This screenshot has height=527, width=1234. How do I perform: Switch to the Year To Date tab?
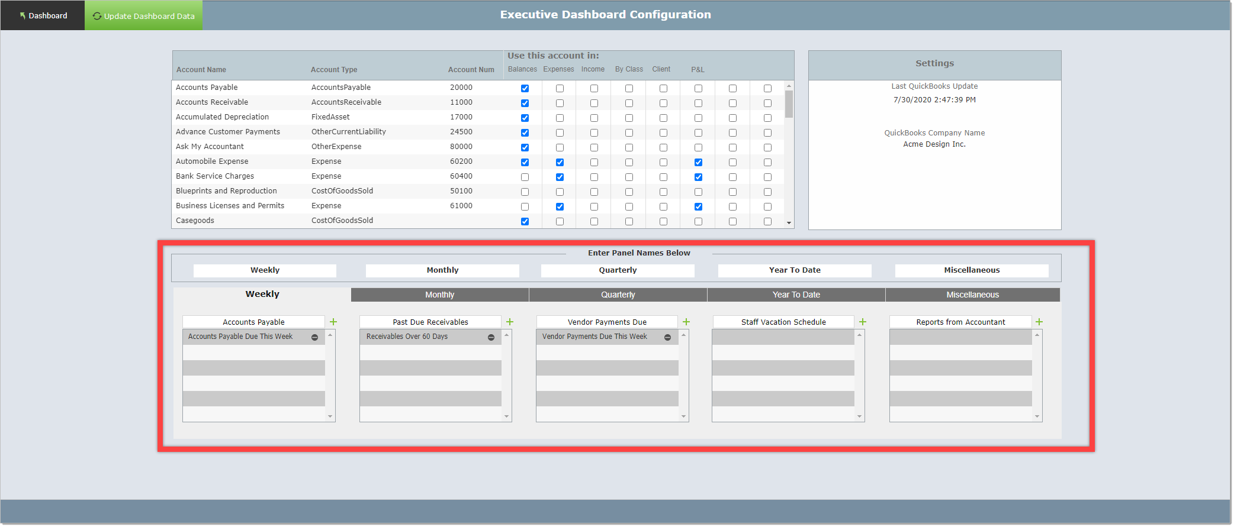tap(796, 295)
